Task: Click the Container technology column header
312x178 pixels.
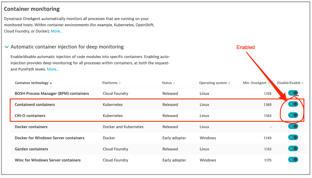Action: coord(32,83)
